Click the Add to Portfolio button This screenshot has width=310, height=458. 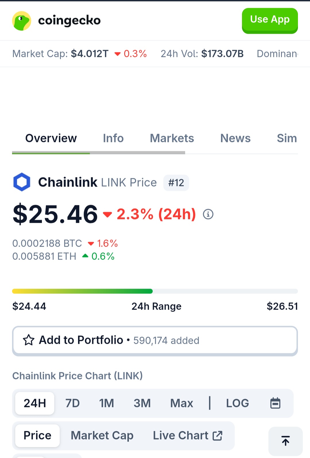(155, 340)
